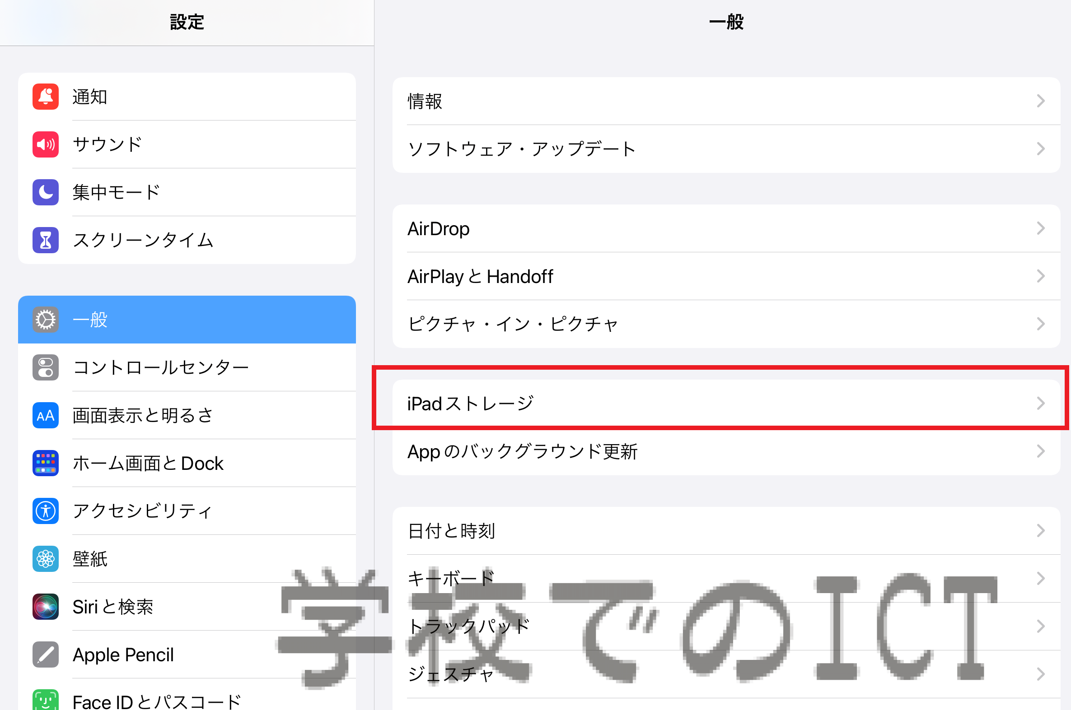Tap chevron on 日付と時刻 row

(x=1041, y=531)
